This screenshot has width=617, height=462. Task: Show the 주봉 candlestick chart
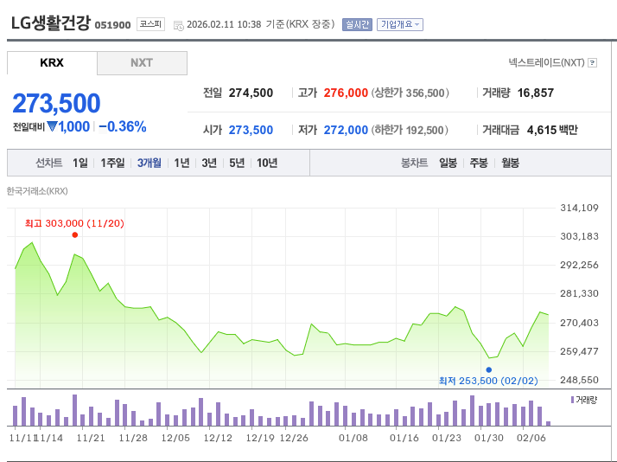pos(479,163)
